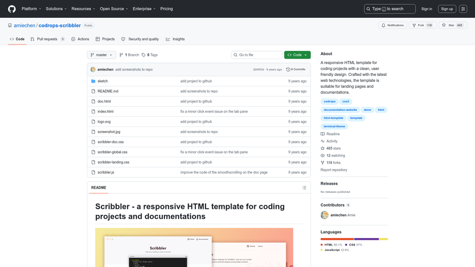This screenshot has width=475, height=267.
Task: Open the README outline list icon
Action: (x=304, y=187)
